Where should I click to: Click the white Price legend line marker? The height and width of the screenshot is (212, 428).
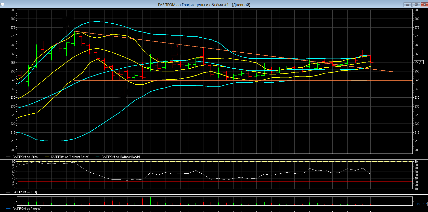click(x=8, y=157)
